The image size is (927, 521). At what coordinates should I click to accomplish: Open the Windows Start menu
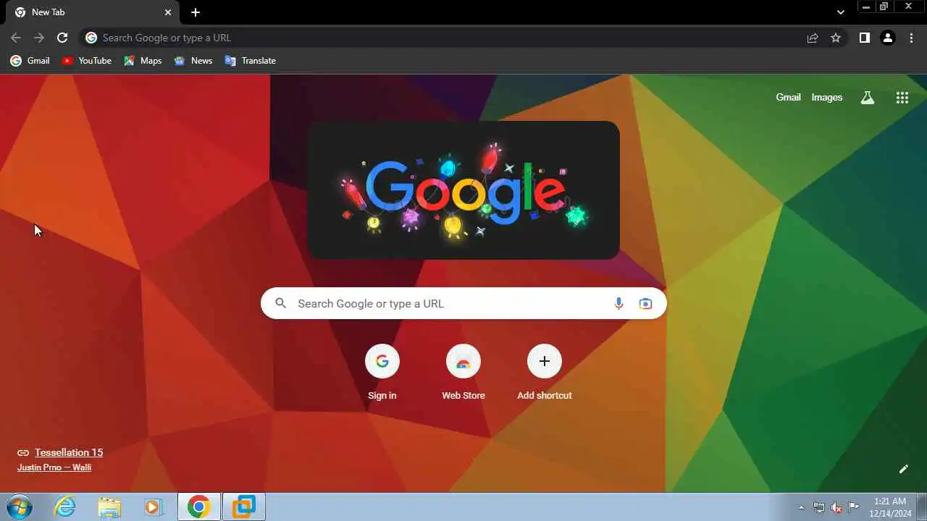point(20,507)
